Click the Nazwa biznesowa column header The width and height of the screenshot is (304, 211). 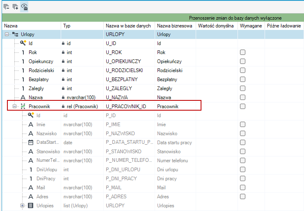point(176,26)
